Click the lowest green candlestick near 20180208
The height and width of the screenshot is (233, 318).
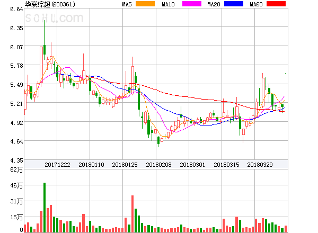click(x=158, y=140)
